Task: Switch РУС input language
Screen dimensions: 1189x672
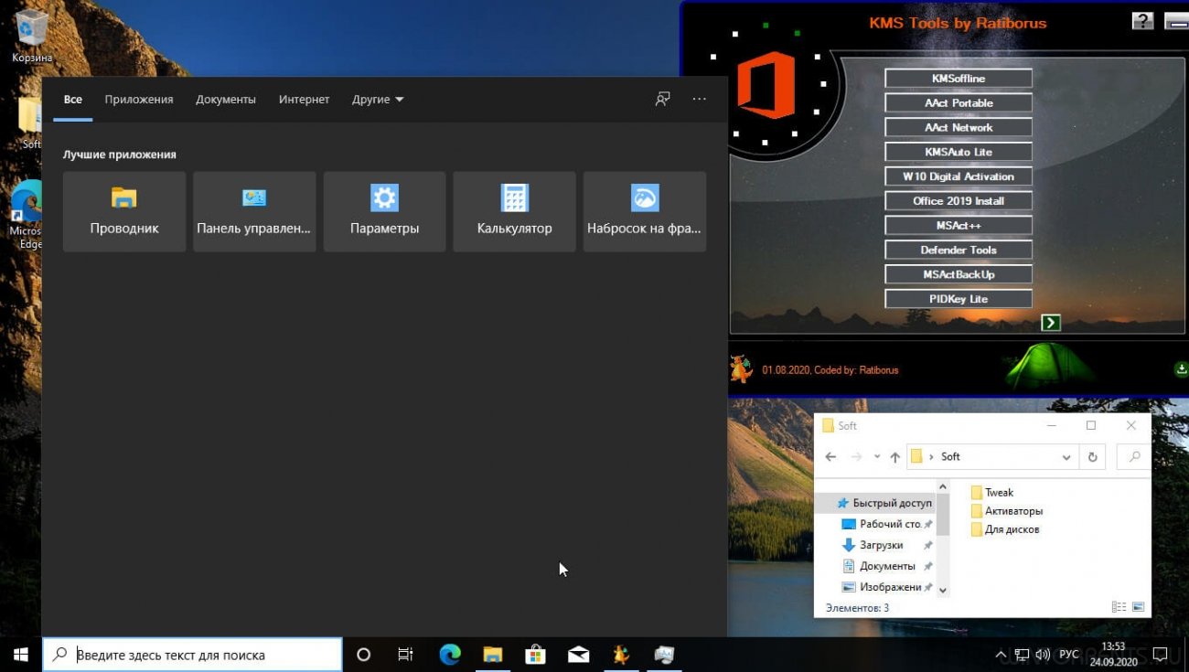Action: point(1068,655)
